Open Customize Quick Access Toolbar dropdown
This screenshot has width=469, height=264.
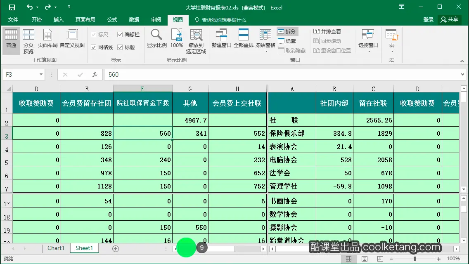click(x=69, y=7)
